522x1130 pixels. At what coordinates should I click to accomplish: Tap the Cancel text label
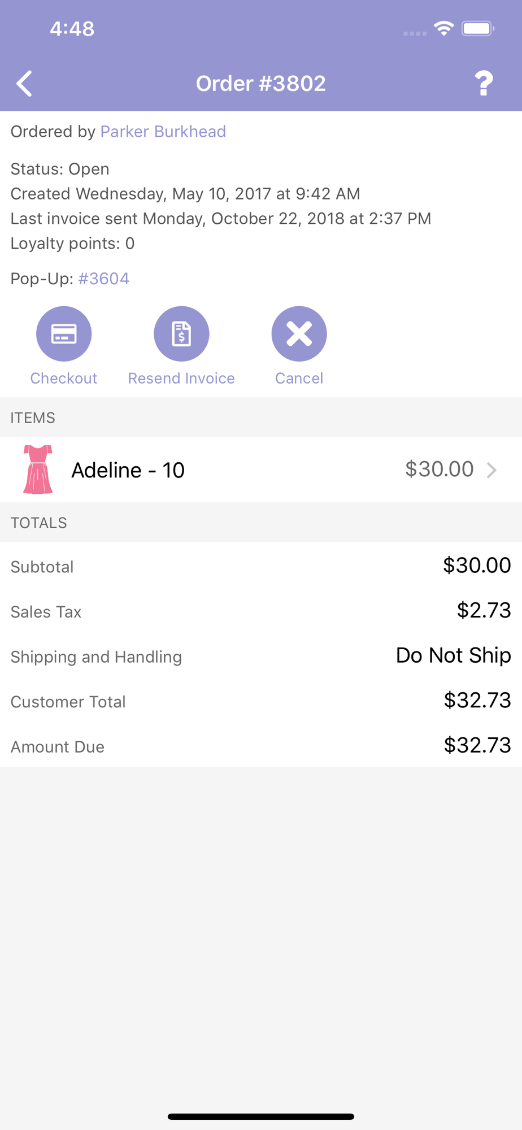click(x=299, y=378)
